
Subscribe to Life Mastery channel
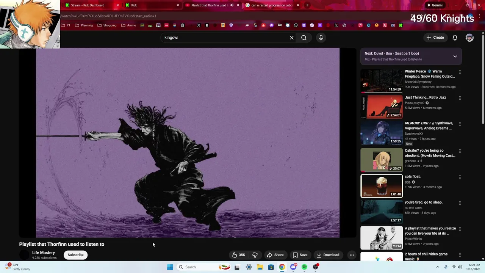pyautogui.click(x=76, y=255)
